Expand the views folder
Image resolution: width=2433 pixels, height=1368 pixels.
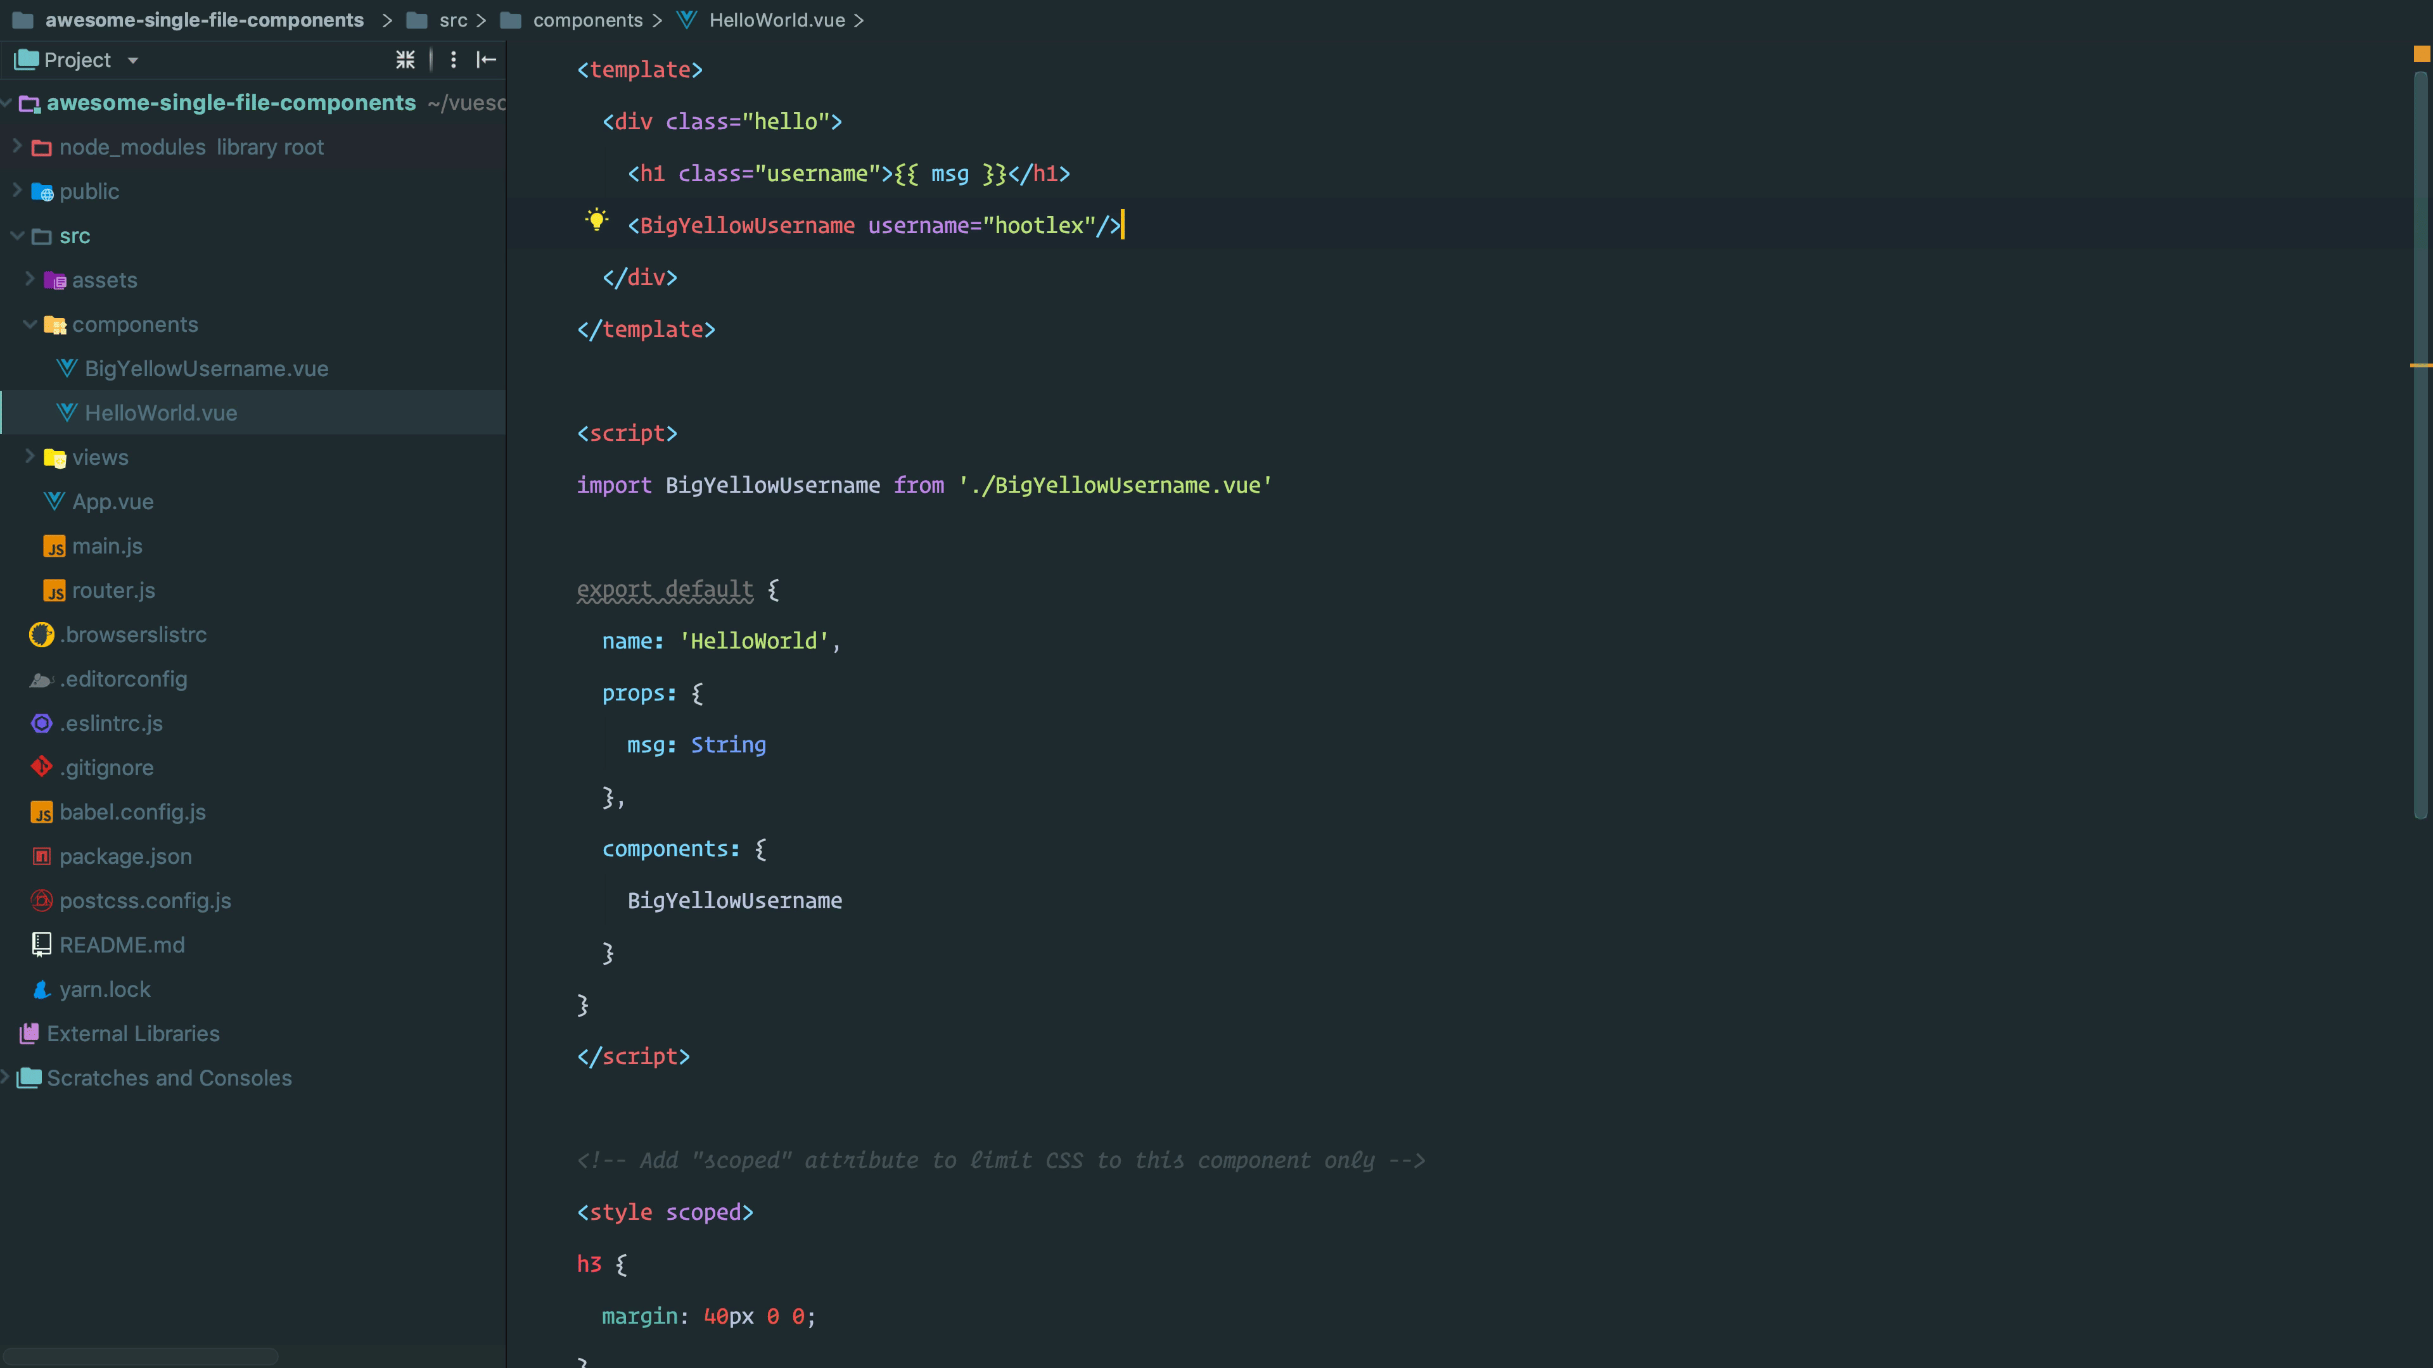pyautogui.click(x=29, y=457)
